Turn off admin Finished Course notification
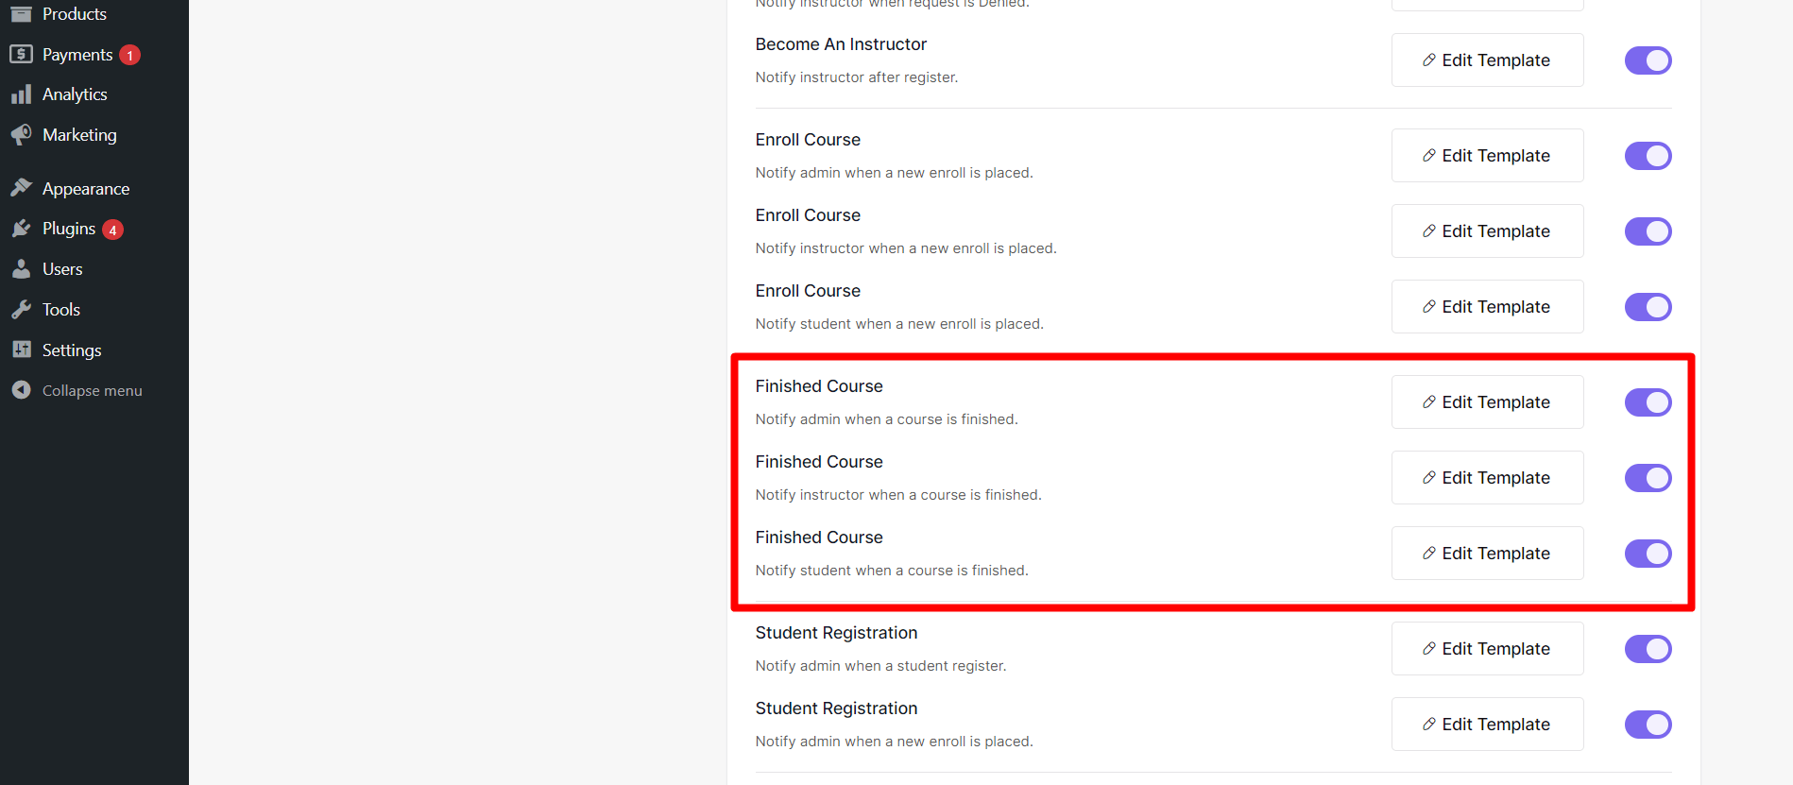This screenshot has width=1793, height=785. 1648,401
